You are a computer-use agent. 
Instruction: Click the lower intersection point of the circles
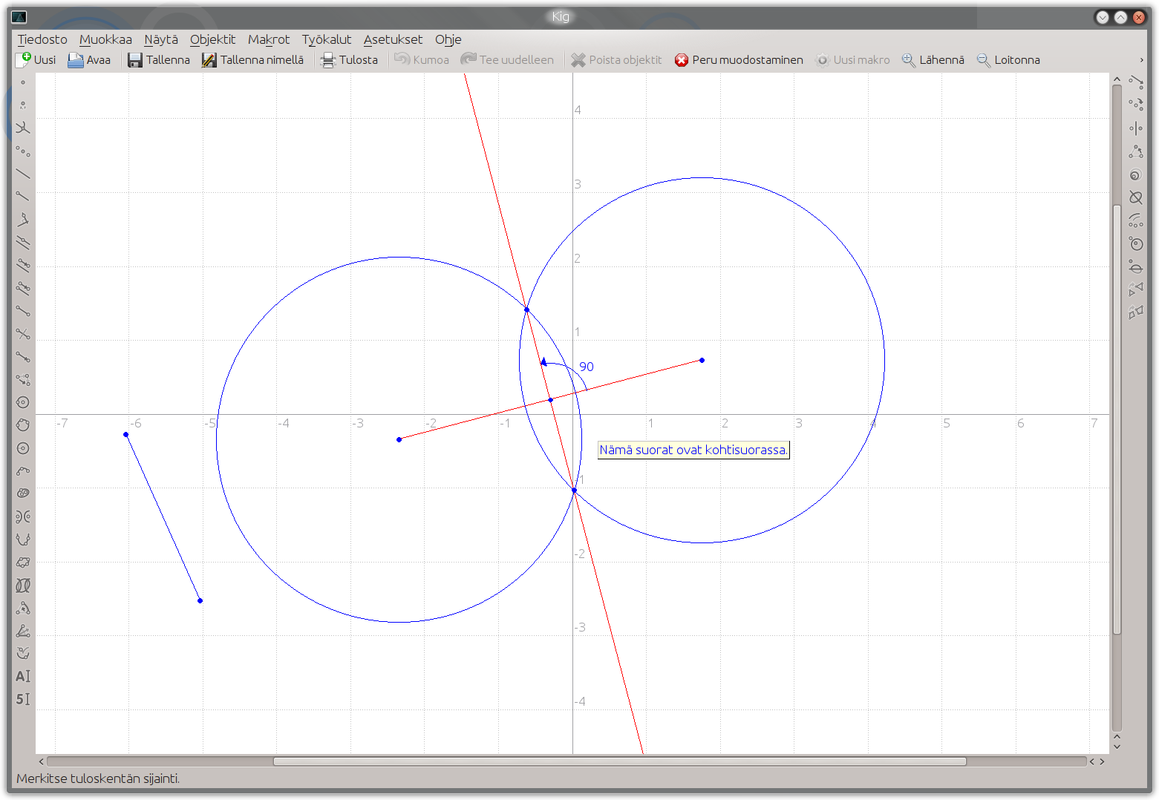coord(574,491)
